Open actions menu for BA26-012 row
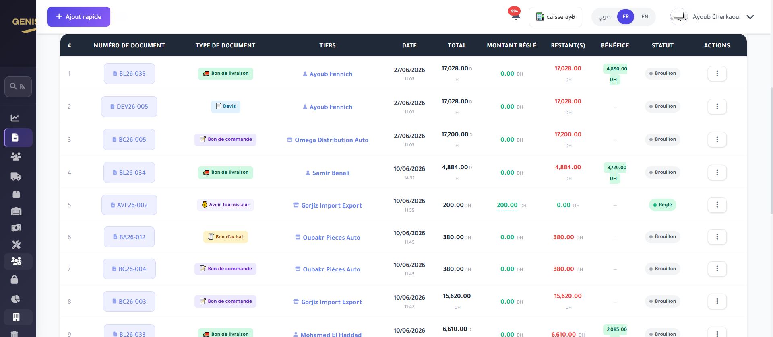The width and height of the screenshot is (773, 337). click(717, 237)
